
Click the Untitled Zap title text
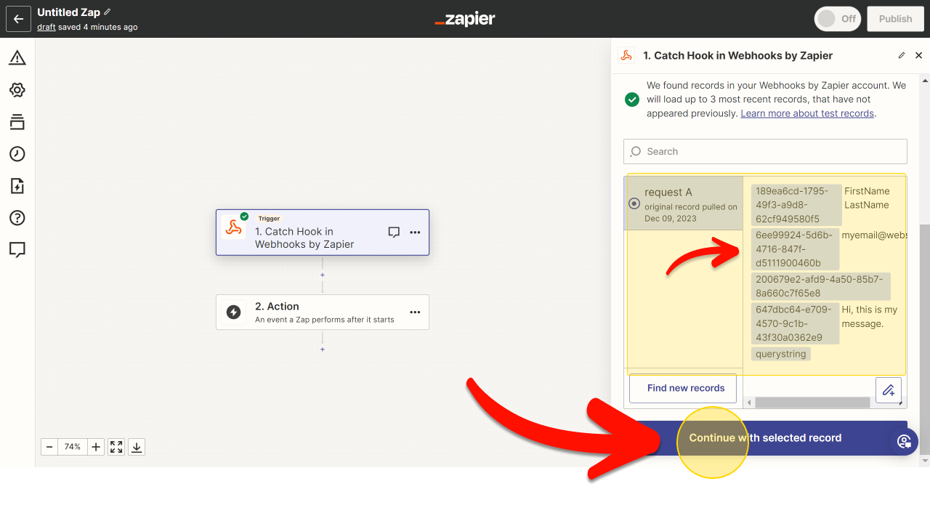[x=69, y=12]
